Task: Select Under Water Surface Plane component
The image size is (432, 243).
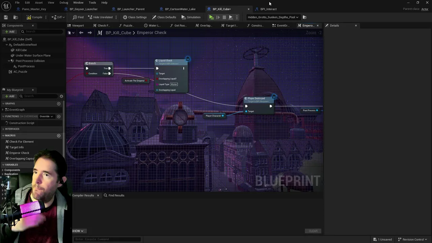Action: [33, 55]
